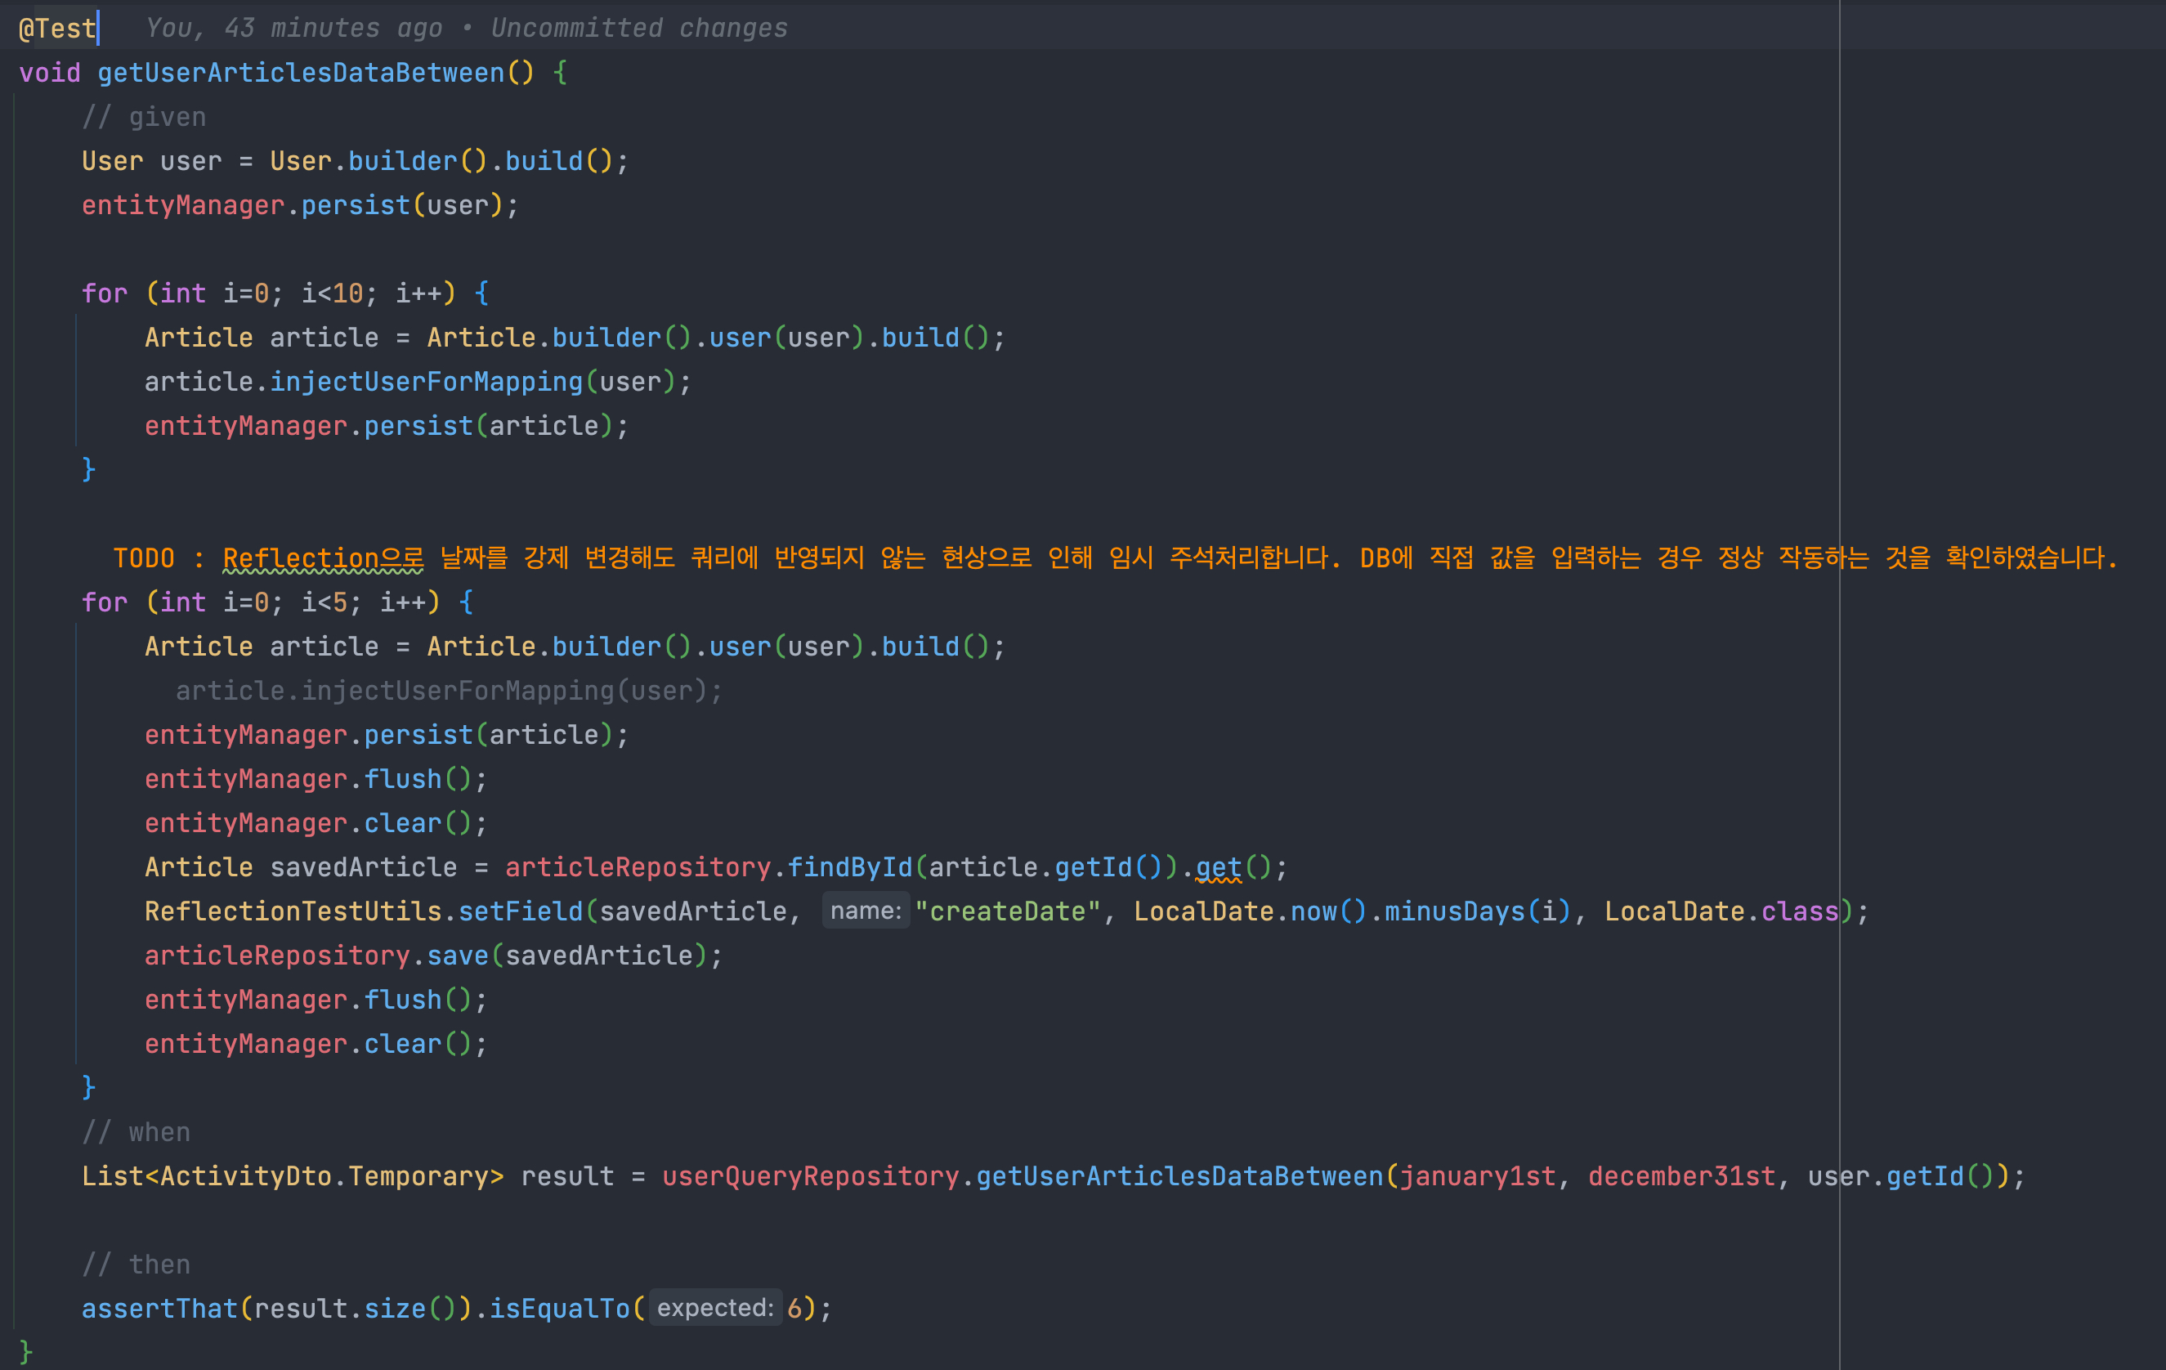Click the closing brace of the first for loop
Viewport: 2166px width, 1370px height.
88,468
